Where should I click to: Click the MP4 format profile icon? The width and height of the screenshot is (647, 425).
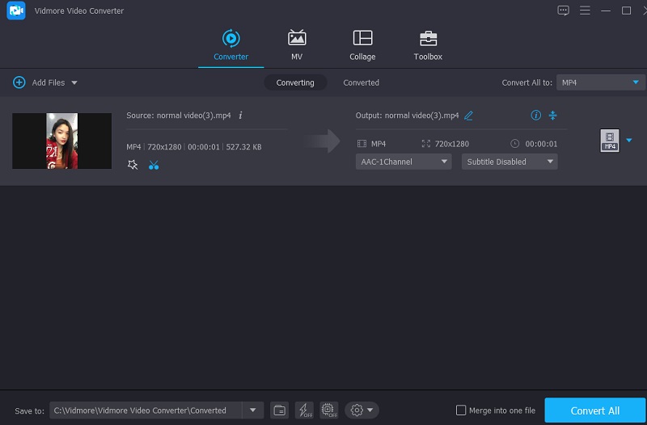click(609, 141)
